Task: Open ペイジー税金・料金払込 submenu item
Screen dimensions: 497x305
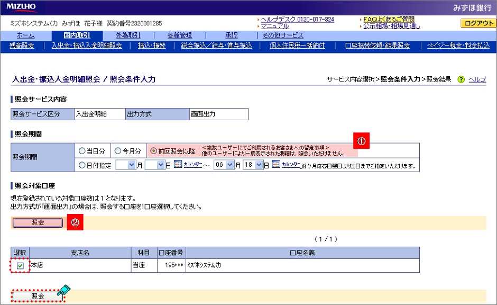Action: [458, 46]
